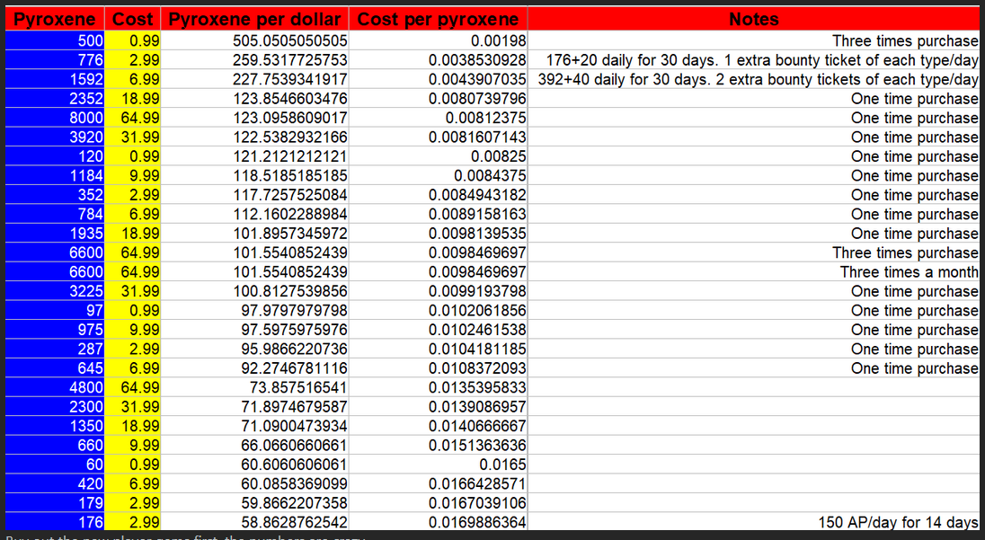Click the 1184 pyroxene cell
This screenshot has height=540, width=985.
point(55,175)
